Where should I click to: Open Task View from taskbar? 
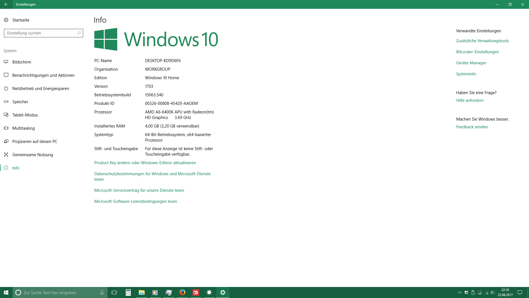point(114,292)
